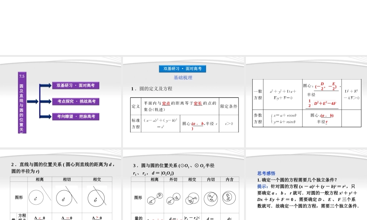The height and width of the screenshot is (220, 367).
Task: Select the 相交 secant line-and-circle diagram
Action: point(97,197)
